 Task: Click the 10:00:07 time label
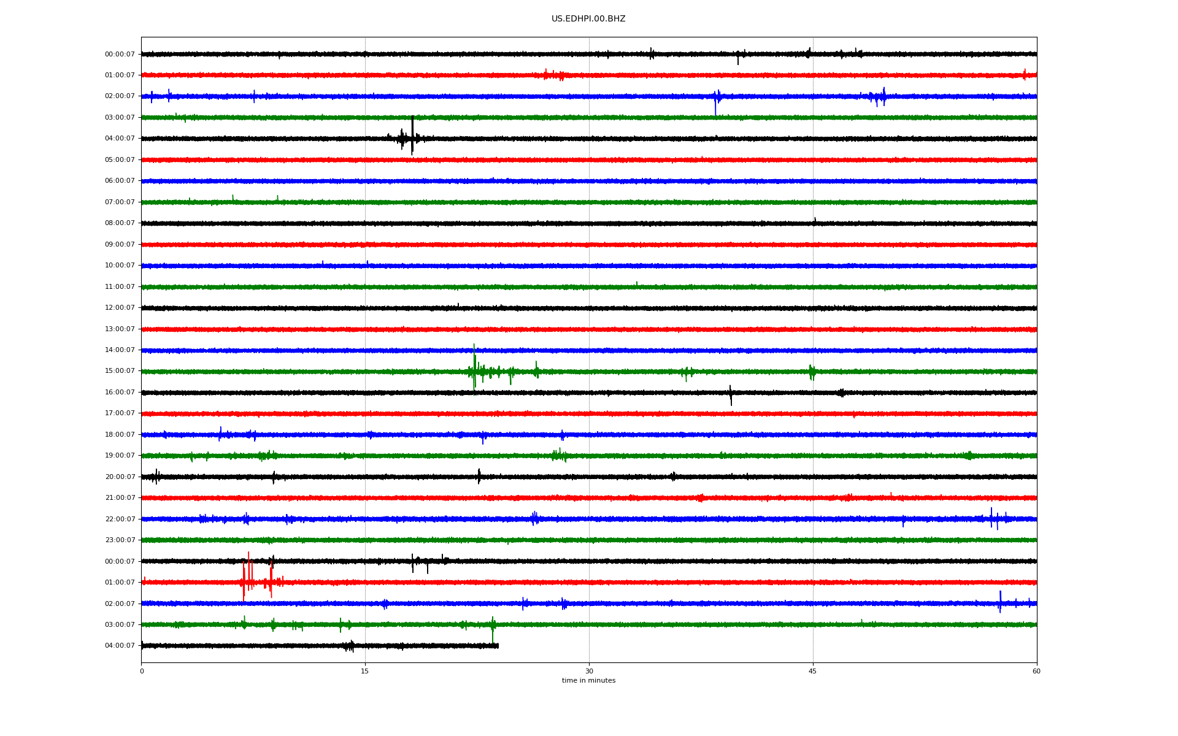pyautogui.click(x=120, y=266)
